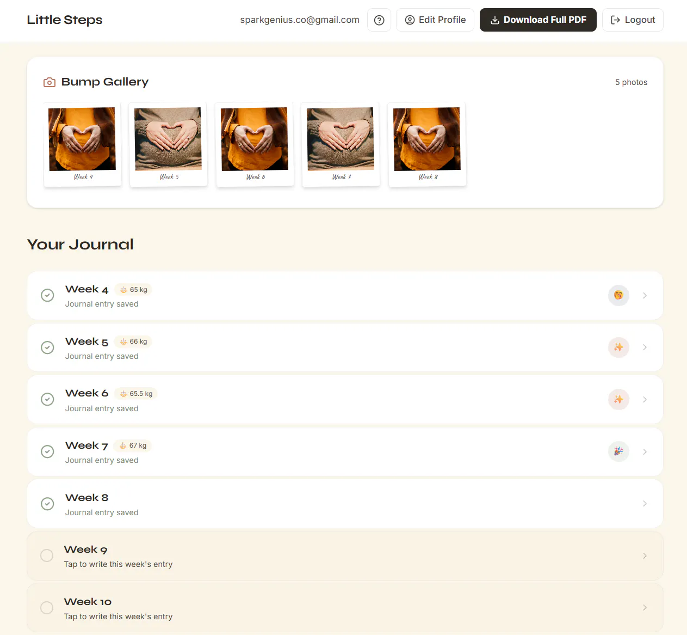Click the Week 5 completed check circle

coord(47,347)
